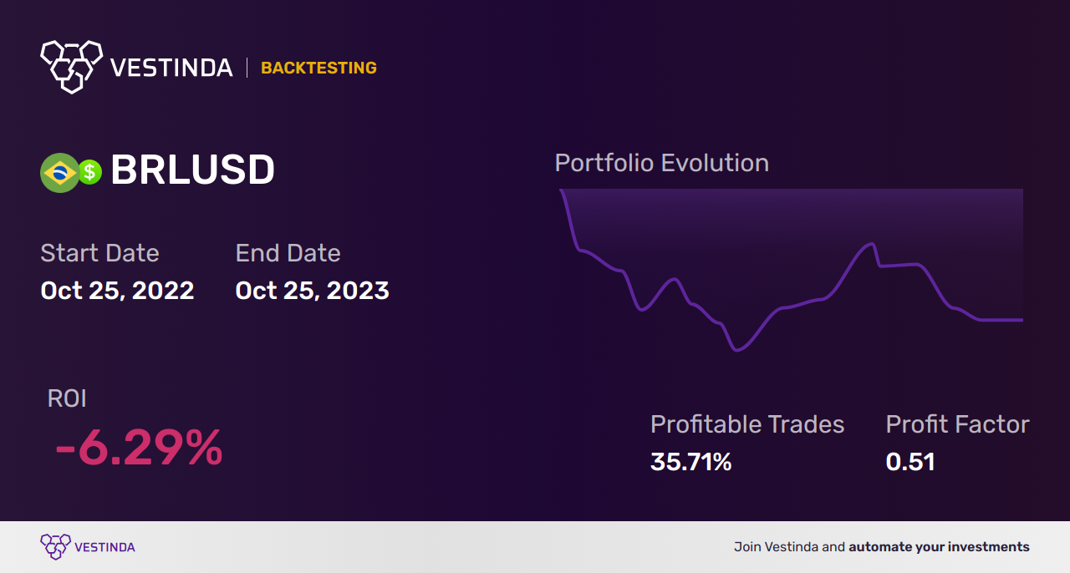Viewport: 1070px width, 573px height.
Task: Select the -6.29% ROI value
Action: (x=139, y=448)
